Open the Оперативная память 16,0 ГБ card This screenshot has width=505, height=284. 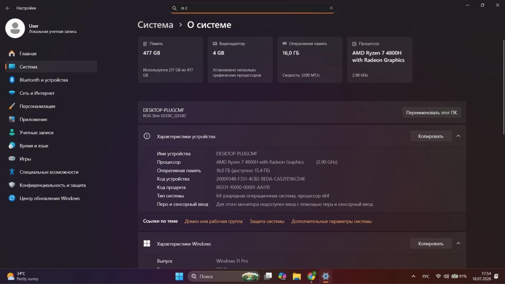pyautogui.click(x=310, y=60)
